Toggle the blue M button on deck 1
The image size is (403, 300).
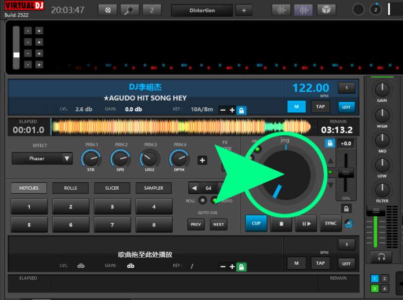(x=296, y=107)
